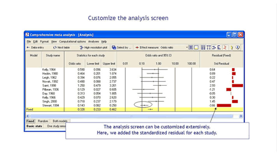Click the red curved-lines toolbar icon

point(225,48)
